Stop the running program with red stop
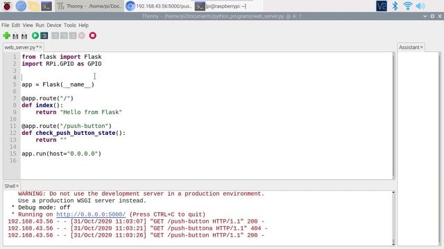Image resolution: width=444 pixels, height=249 pixels. pos(92,35)
